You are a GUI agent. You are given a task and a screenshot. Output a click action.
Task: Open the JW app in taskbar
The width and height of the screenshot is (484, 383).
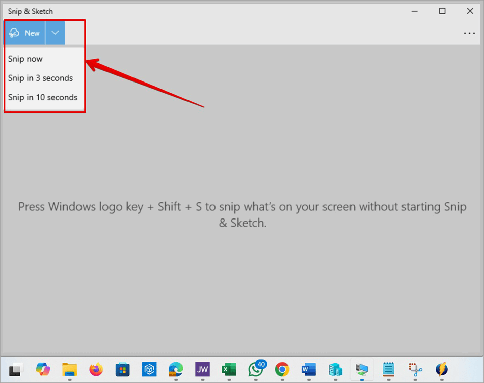click(202, 369)
